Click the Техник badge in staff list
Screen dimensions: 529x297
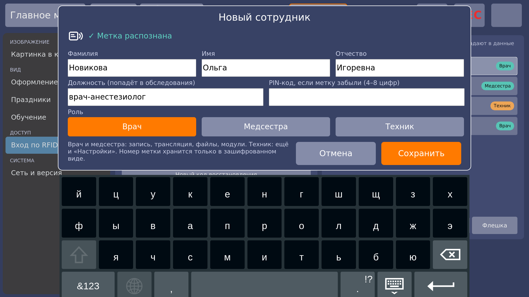tap(502, 106)
